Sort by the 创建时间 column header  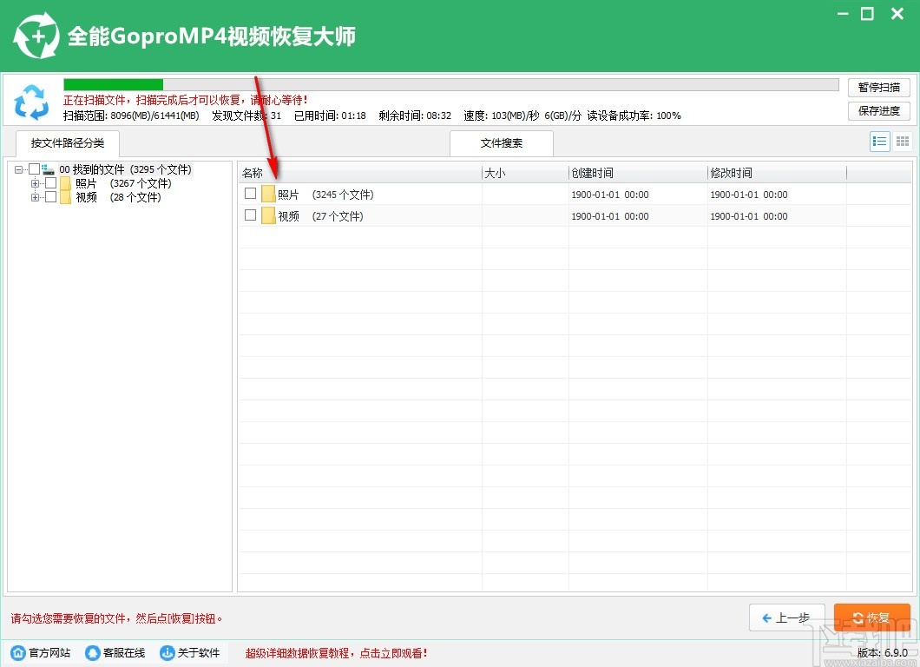pos(639,173)
